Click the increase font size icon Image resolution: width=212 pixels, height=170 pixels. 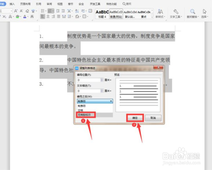(16, 11)
